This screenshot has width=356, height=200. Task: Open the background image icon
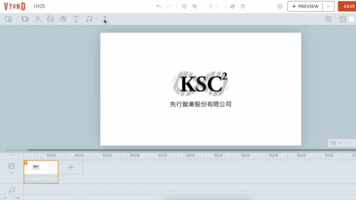(x=343, y=19)
